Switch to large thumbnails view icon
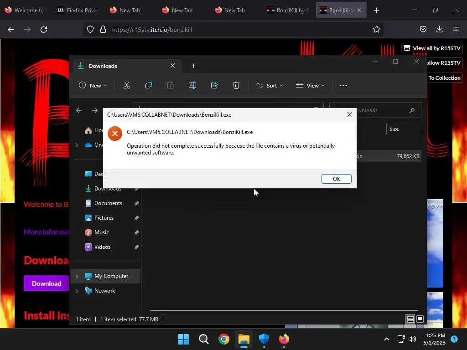Image resolution: width=467 pixels, height=350 pixels. point(420,319)
